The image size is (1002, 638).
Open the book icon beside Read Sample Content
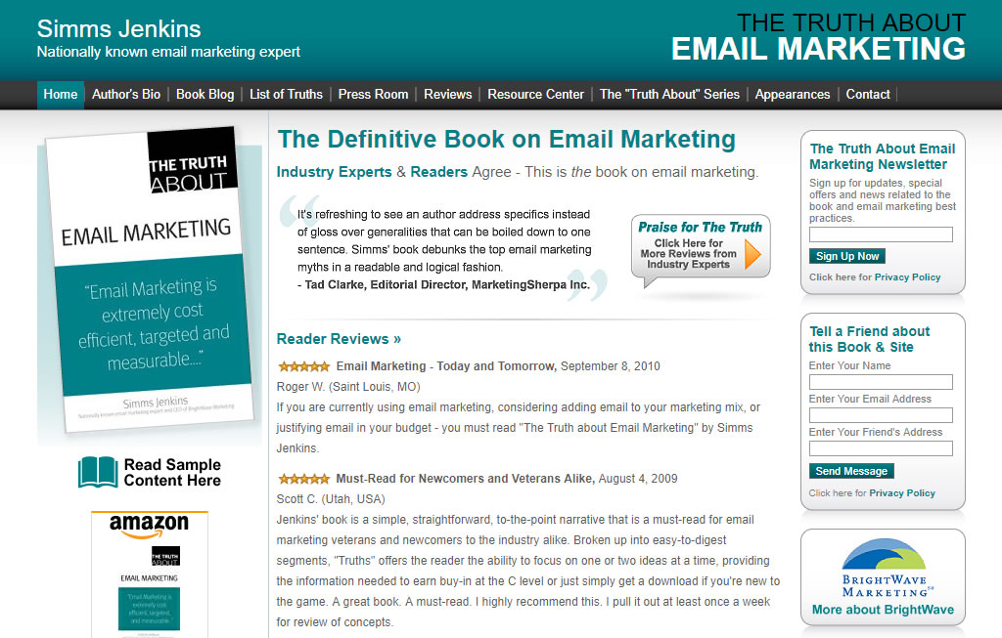pos(98,472)
